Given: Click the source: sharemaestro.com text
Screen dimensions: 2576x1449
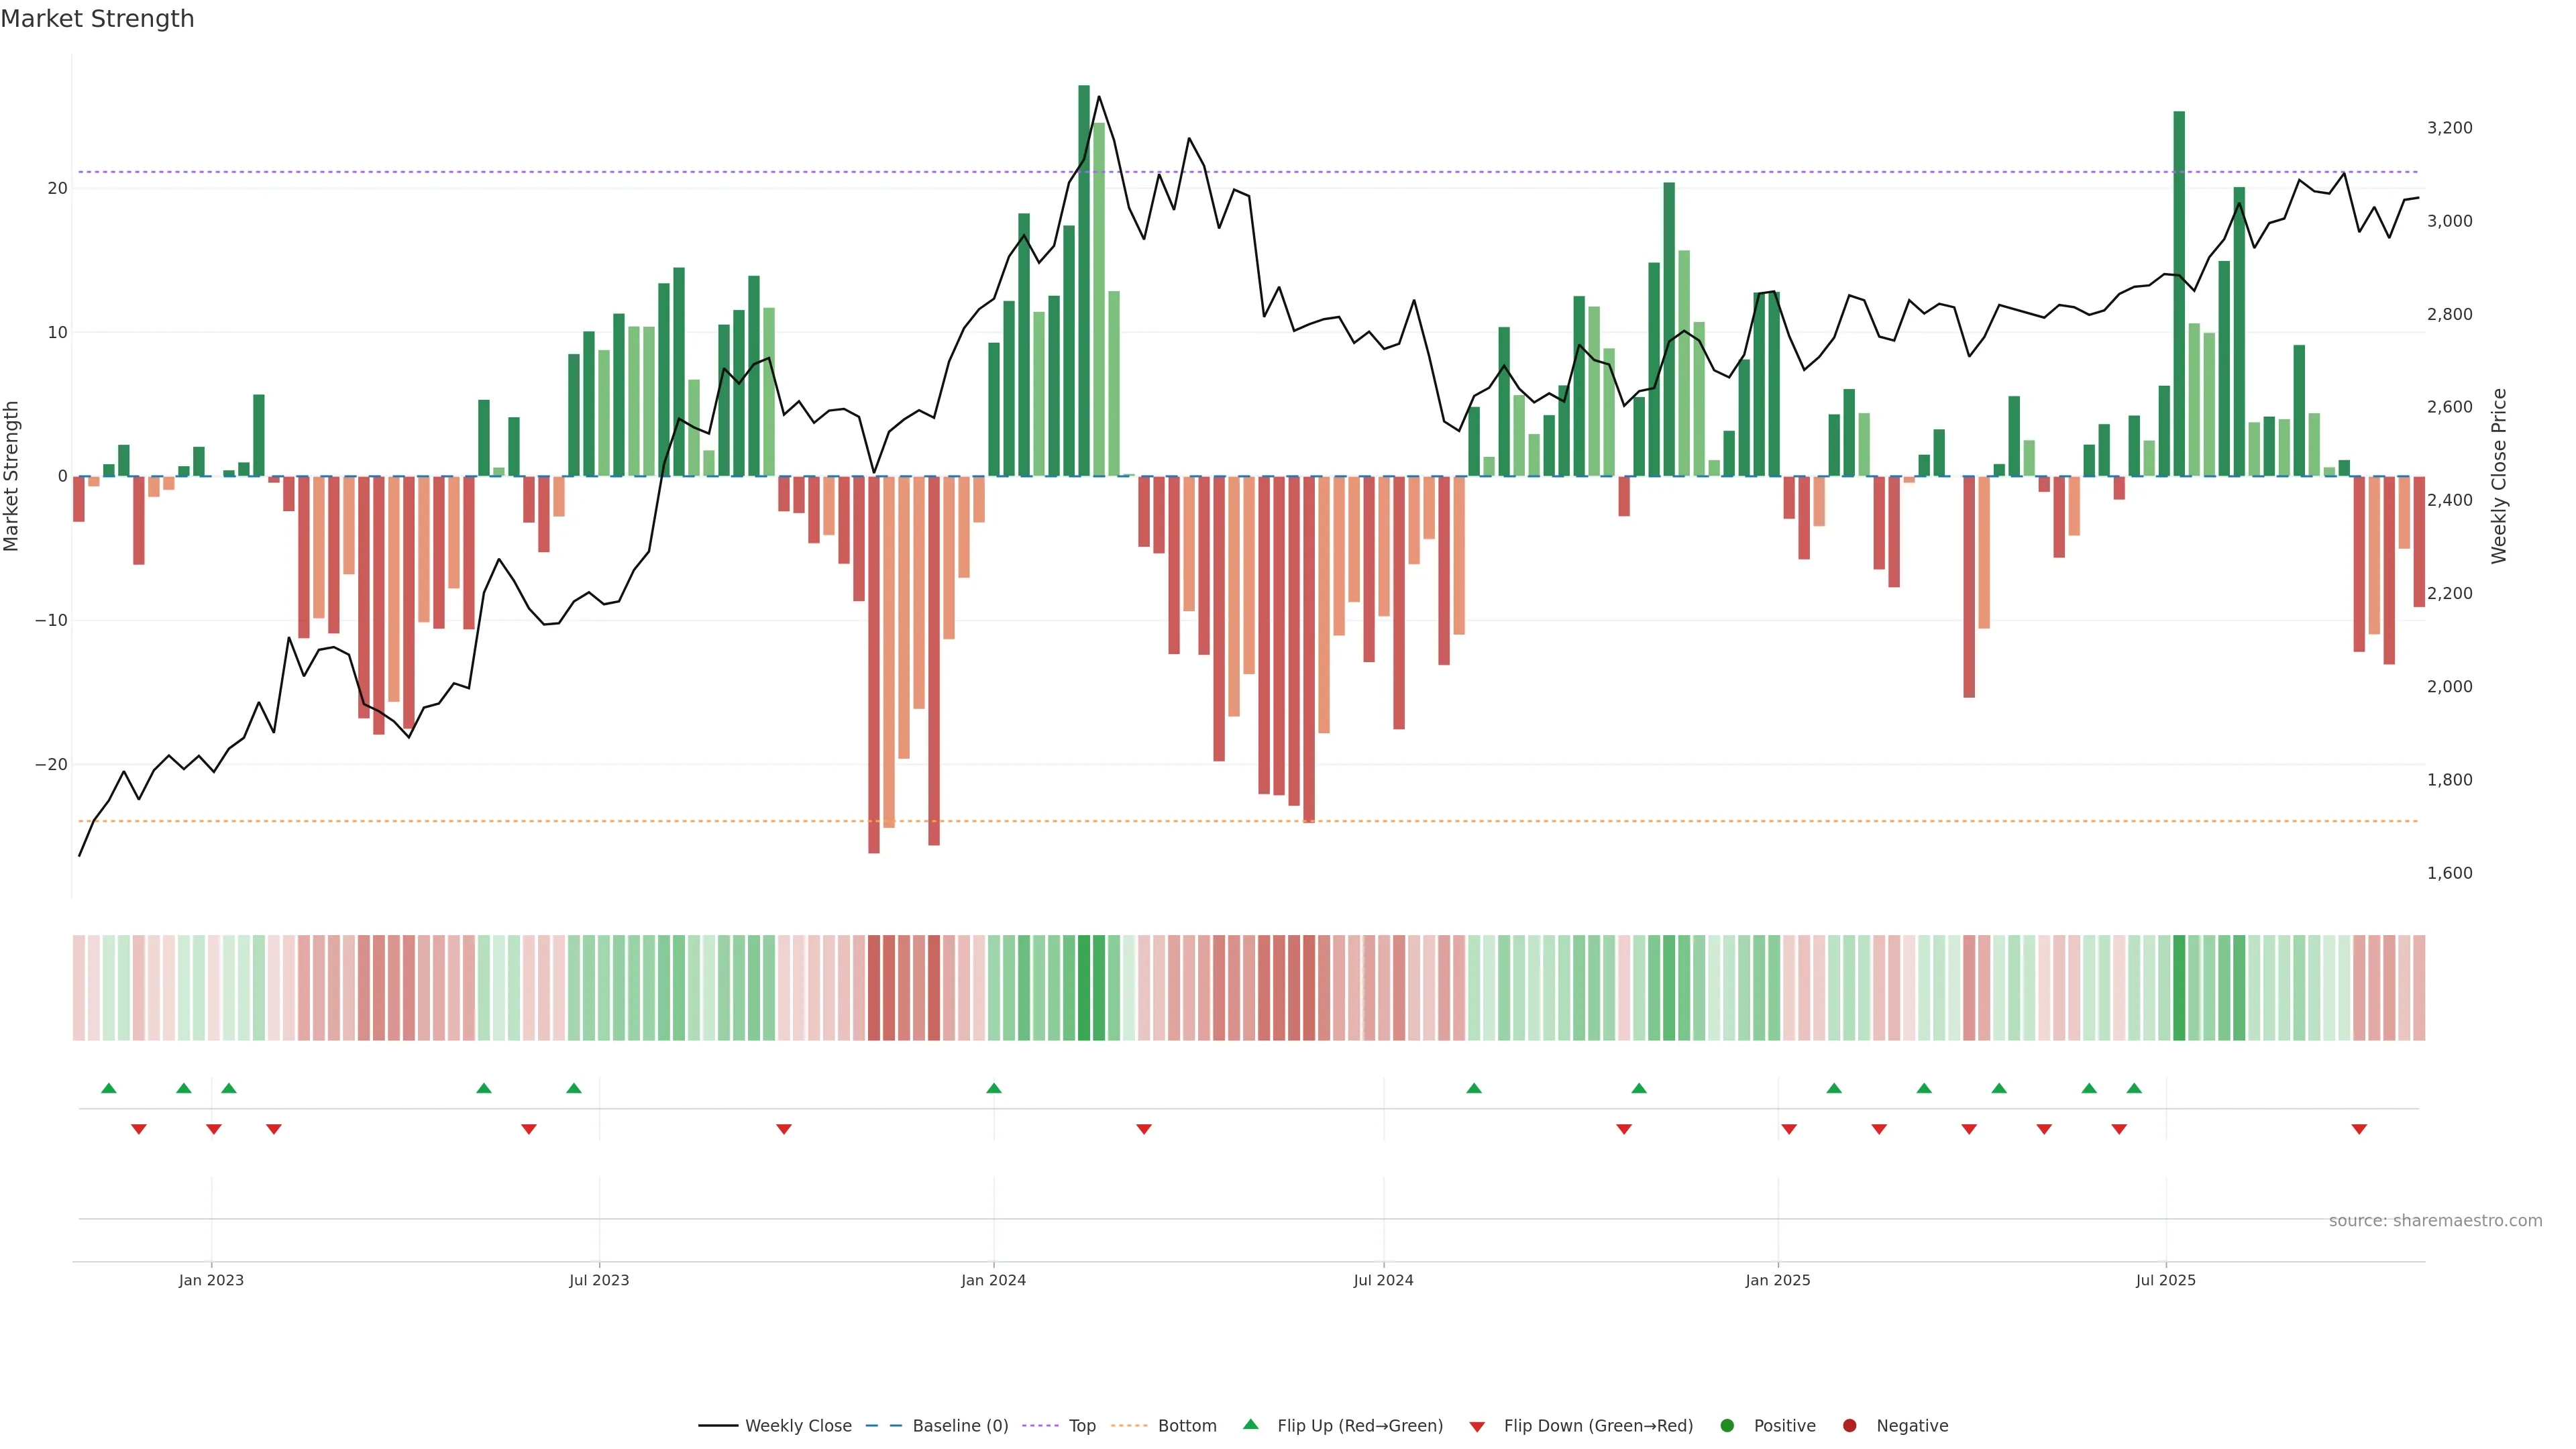Looking at the screenshot, I should [2435, 1221].
